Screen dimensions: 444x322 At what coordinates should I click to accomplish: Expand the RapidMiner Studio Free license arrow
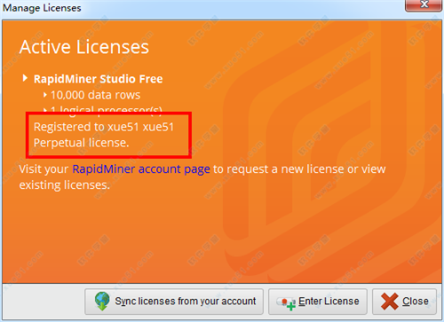(x=25, y=78)
